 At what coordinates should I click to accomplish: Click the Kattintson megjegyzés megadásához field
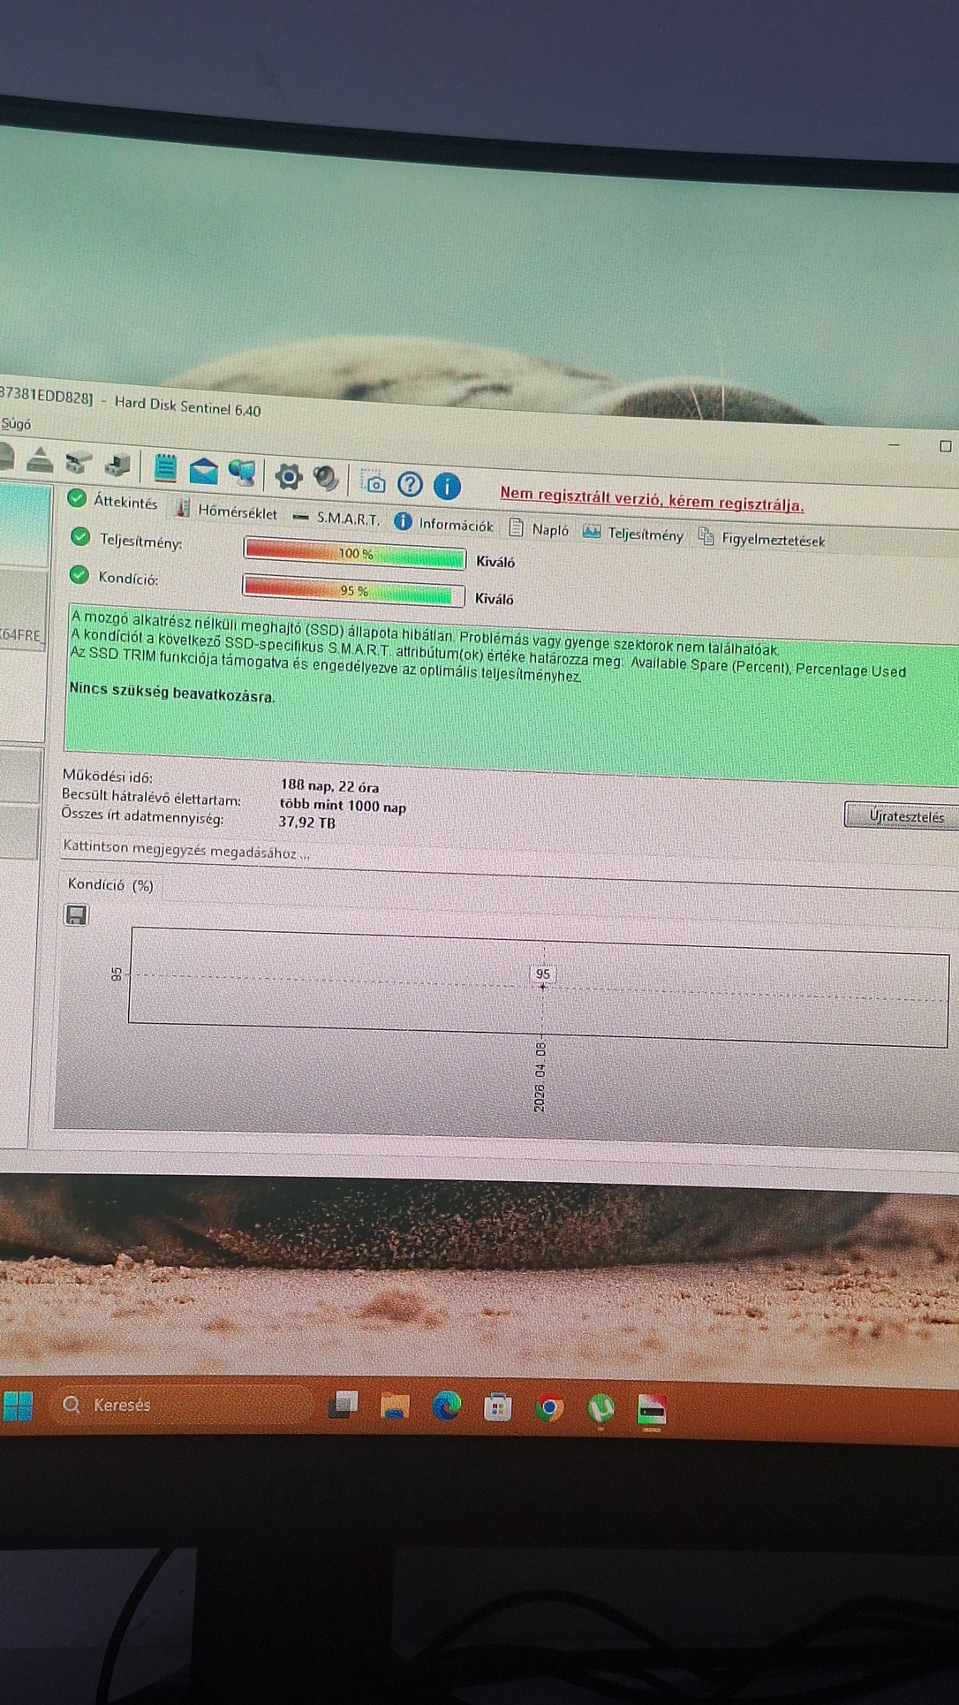(186, 849)
